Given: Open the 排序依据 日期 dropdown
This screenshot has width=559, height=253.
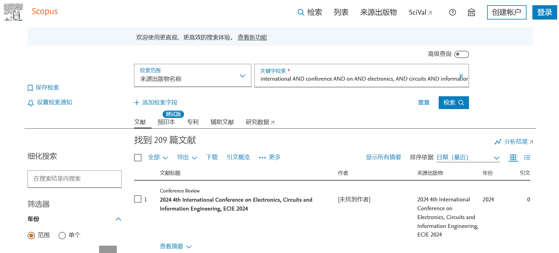Looking at the screenshot, I should tap(468, 158).
